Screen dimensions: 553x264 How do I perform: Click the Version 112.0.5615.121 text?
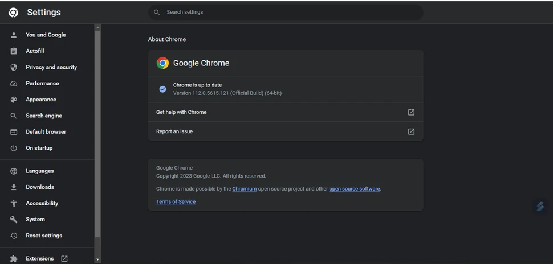point(227,93)
